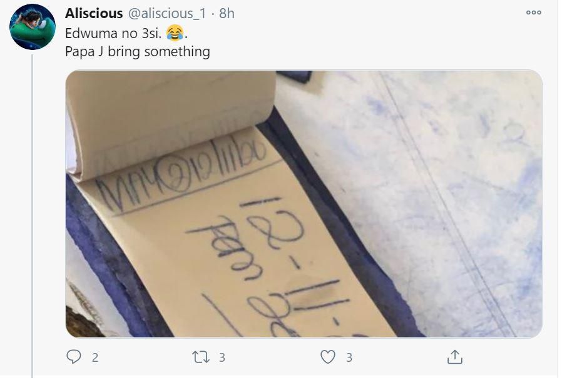Click the "Papa J bring something" text line
Screen dimensions: 577x378
pos(138,51)
